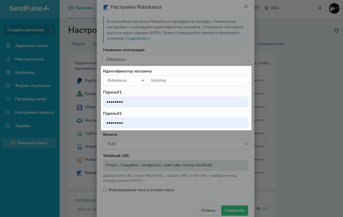Click the Stripe logo icon
The width and height of the screenshot is (343, 217).
[79, 107]
